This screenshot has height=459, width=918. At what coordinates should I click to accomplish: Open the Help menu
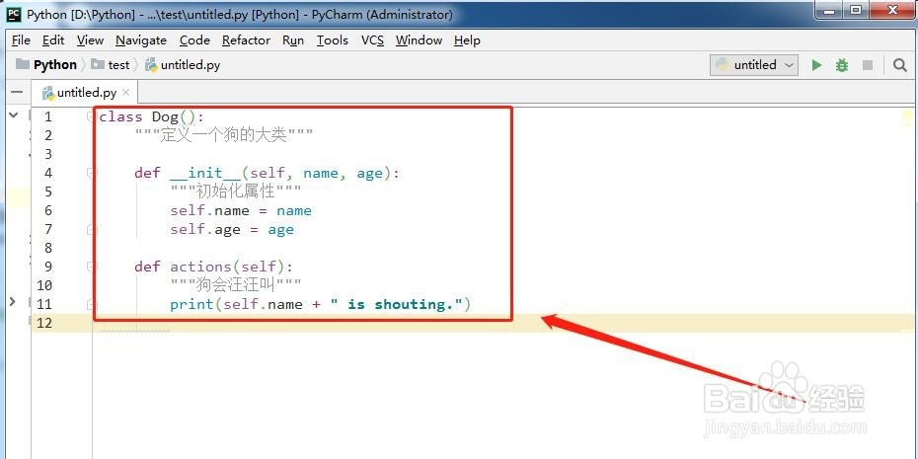click(x=467, y=40)
